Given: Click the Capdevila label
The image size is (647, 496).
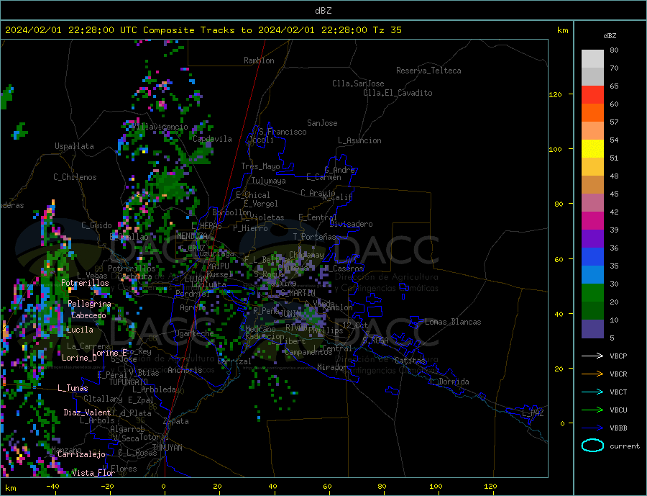Looking at the screenshot, I should (x=212, y=139).
